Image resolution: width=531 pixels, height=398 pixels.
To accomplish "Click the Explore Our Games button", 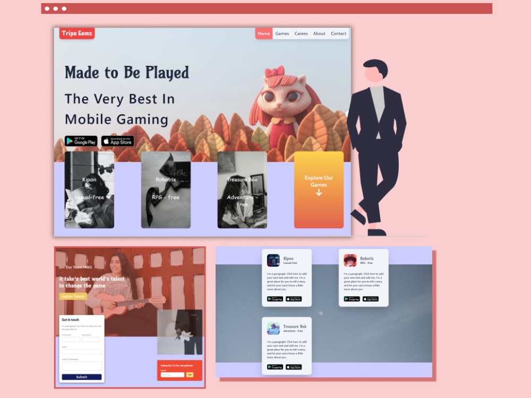I will [319, 189].
